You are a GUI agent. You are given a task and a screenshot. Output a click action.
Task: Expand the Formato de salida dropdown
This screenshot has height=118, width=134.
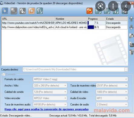[80, 79]
